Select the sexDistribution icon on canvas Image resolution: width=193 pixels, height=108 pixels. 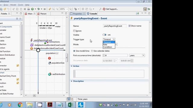tap(49, 74)
